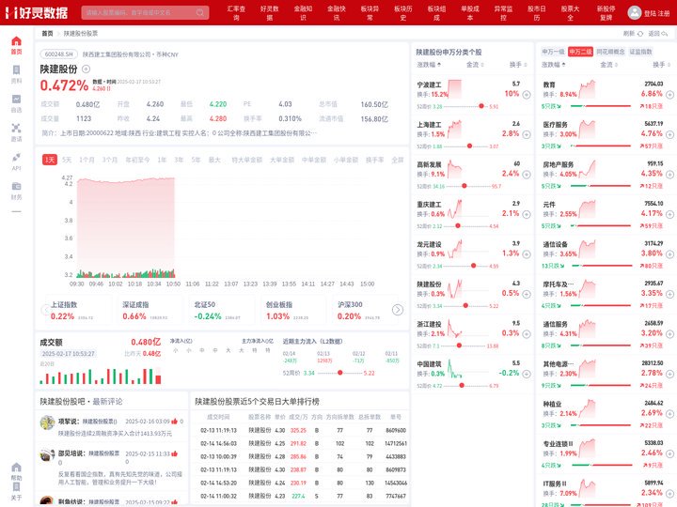Add 宁波建工 with its plus icon
The image size is (677, 507).
pyautogui.click(x=527, y=95)
